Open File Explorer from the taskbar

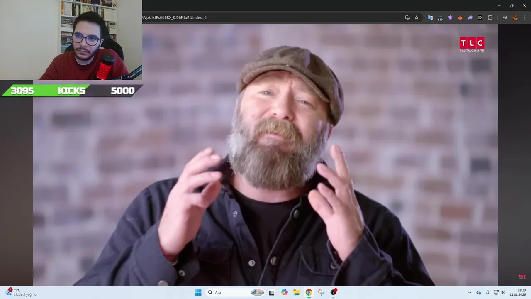pyautogui.click(x=297, y=292)
